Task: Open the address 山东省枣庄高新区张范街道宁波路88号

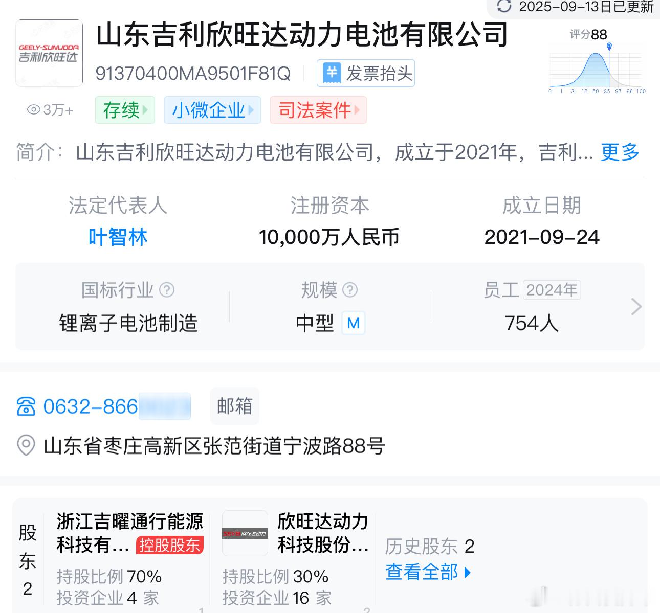Action: [214, 446]
